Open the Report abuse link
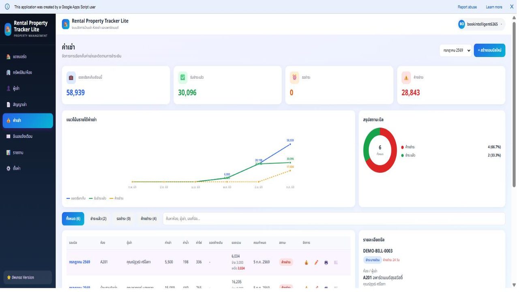This screenshot has height=292, width=519. 467,7
